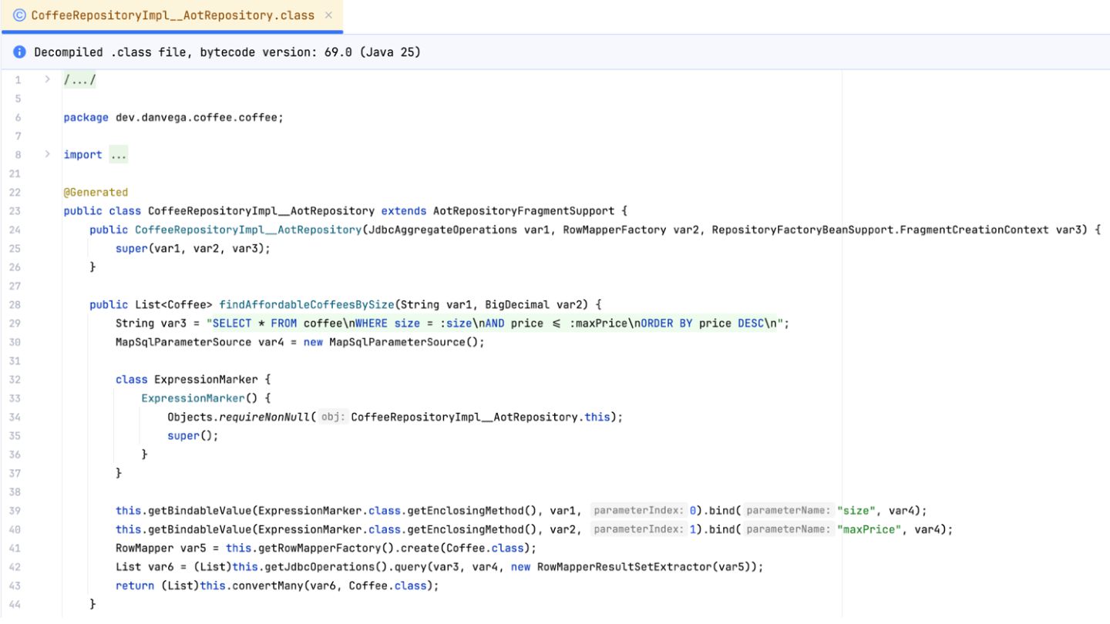Image resolution: width=1110 pixels, height=624 pixels.
Task: Select the CoffeeRepositoryImpl__AotRepository.class tab
Action: pyautogui.click(x=173, y=15)
